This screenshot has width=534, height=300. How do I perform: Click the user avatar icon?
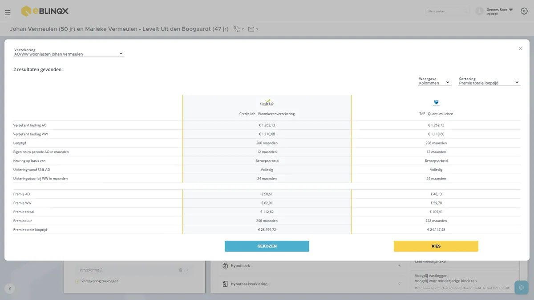479,11
